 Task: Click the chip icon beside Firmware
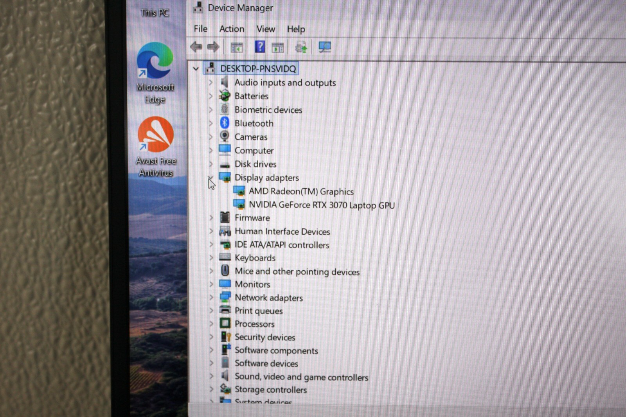[225, 217]
